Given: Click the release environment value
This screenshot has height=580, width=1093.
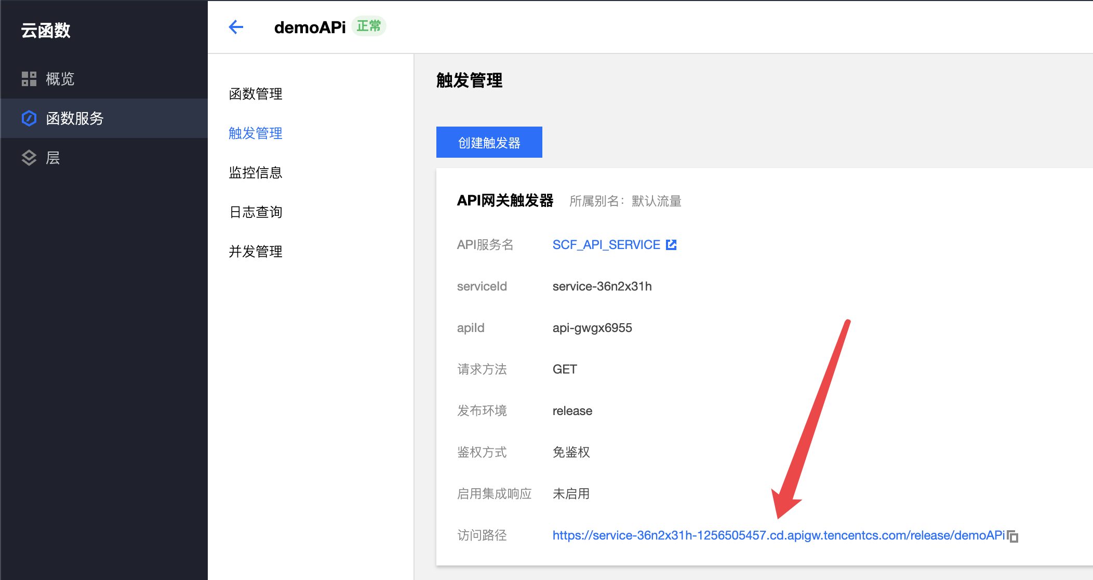Looking at the screenshot, I should point(572,411).
